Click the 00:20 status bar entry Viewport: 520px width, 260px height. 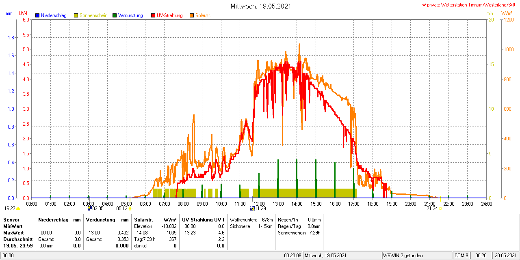coord(481,256)
